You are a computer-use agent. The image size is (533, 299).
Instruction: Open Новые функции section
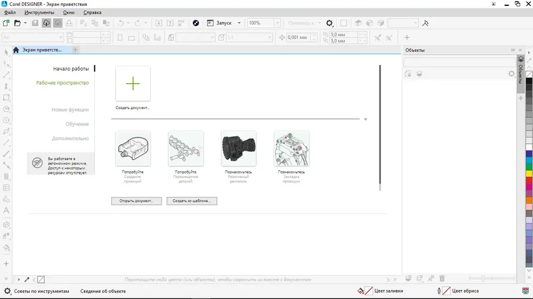[70, 110]
